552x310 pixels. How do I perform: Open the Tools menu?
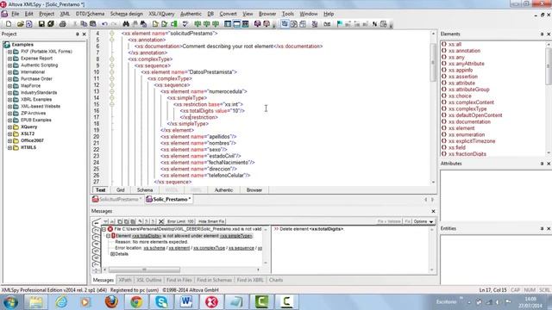pyautogui.click(x=287, y=14)
